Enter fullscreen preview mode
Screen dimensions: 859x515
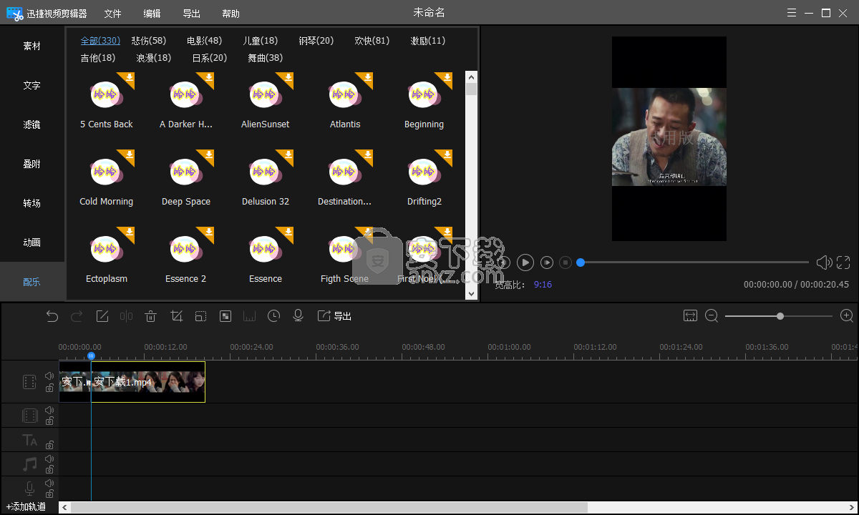(x=843, y=263)
